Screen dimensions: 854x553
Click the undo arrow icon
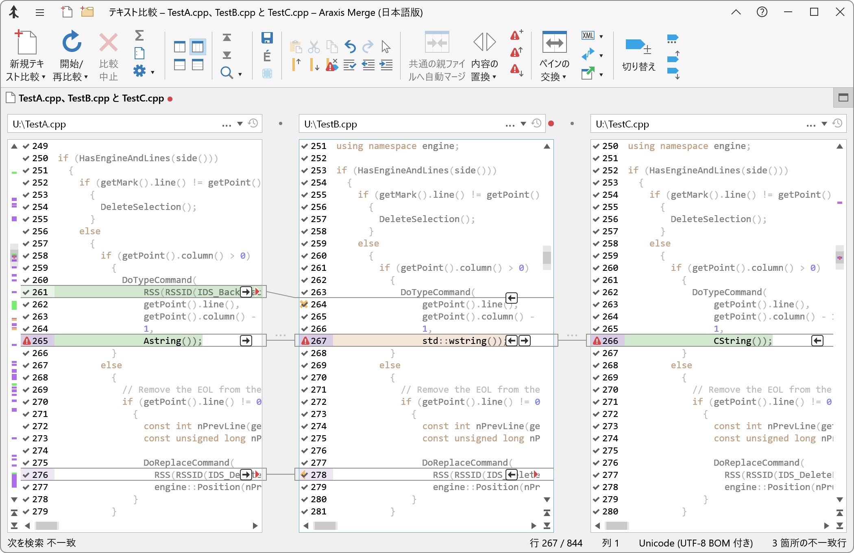350,47
